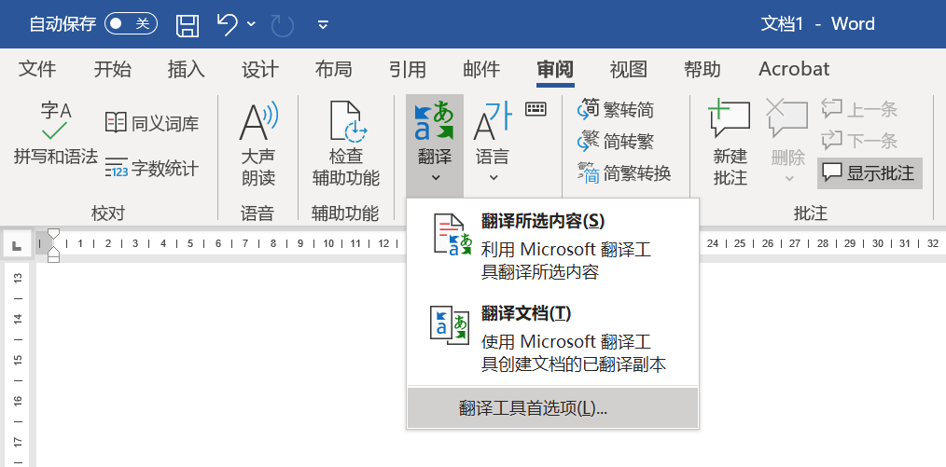Switch to the 布局 (Layout) tab
Image resolution: width=946 pixels, height=467 pixels.
pos(334,69)
